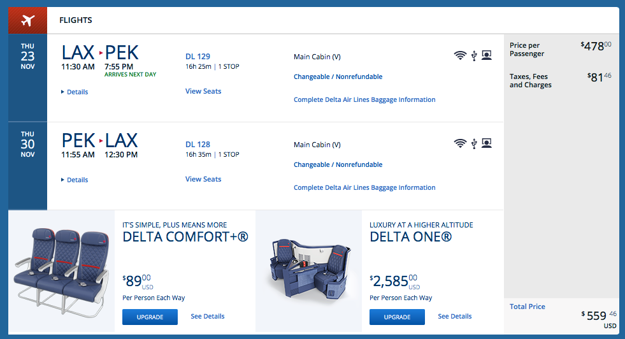The height and width of the screenshot is (339, 625).
Task: Click personal video icon on DL 128 flight
Action: point(487,143)
